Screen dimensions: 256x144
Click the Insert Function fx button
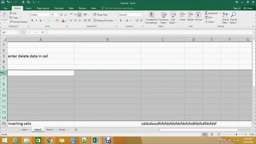43,32
